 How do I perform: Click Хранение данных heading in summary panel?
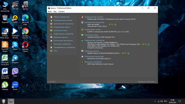92,51
